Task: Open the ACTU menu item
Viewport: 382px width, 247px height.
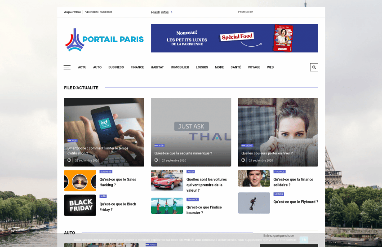Action: (82, 67)
